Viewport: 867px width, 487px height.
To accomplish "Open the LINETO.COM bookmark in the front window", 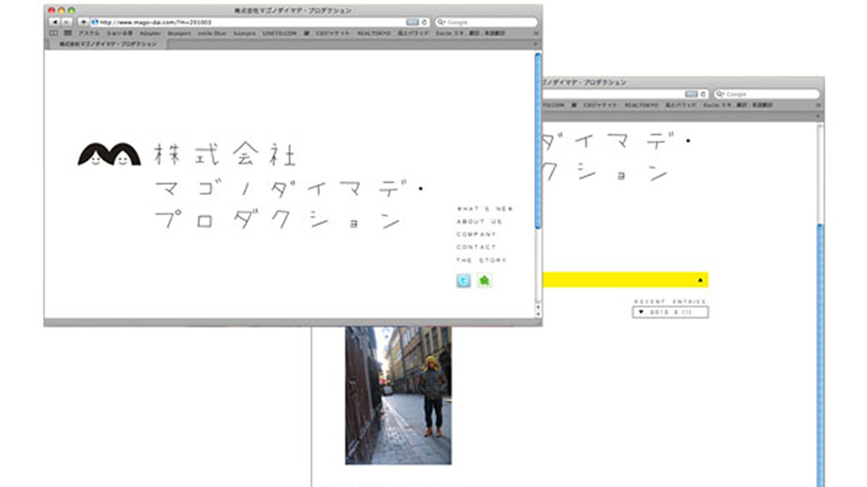I will 279,33.
